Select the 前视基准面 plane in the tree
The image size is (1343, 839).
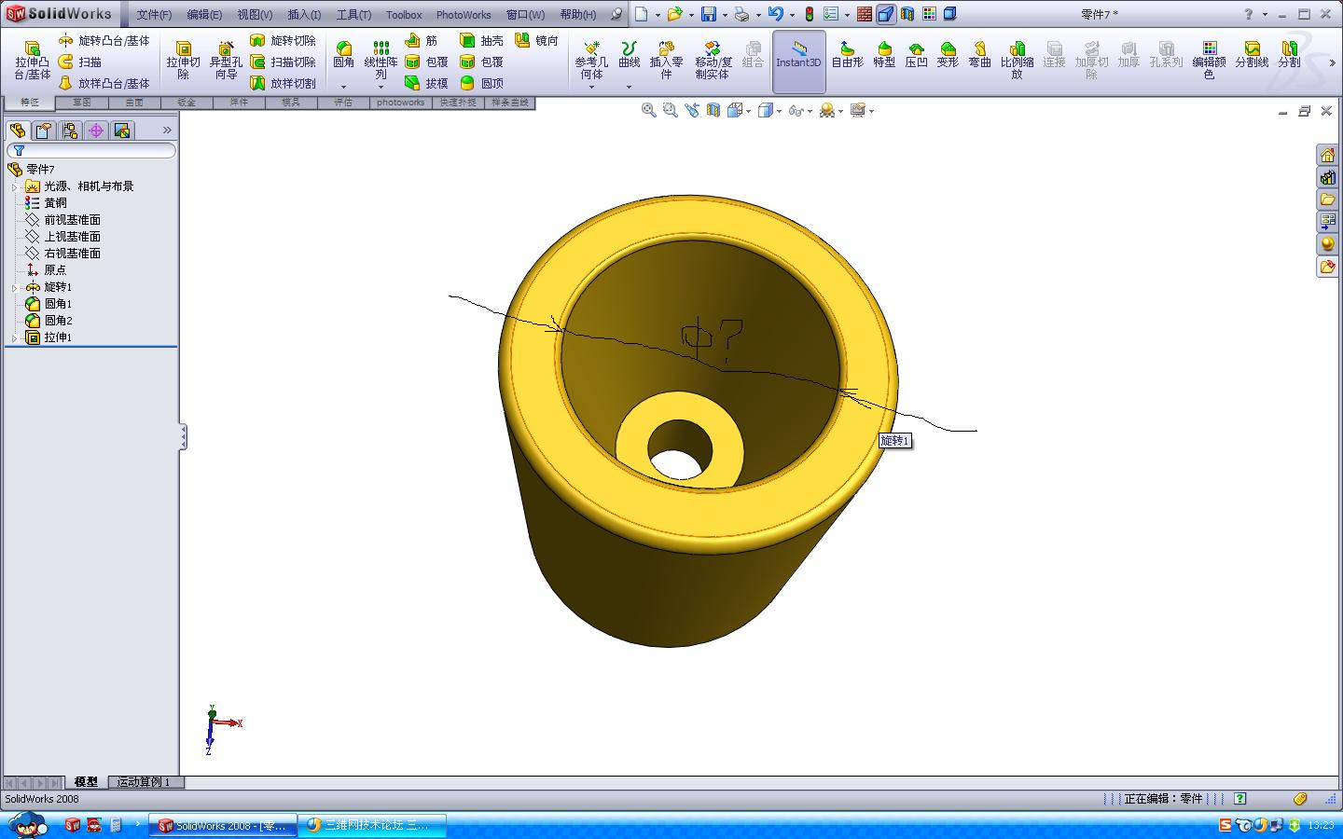tap(72, 220)
